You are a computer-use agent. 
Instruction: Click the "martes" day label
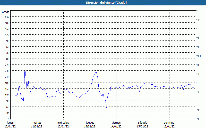coord(37,123)
